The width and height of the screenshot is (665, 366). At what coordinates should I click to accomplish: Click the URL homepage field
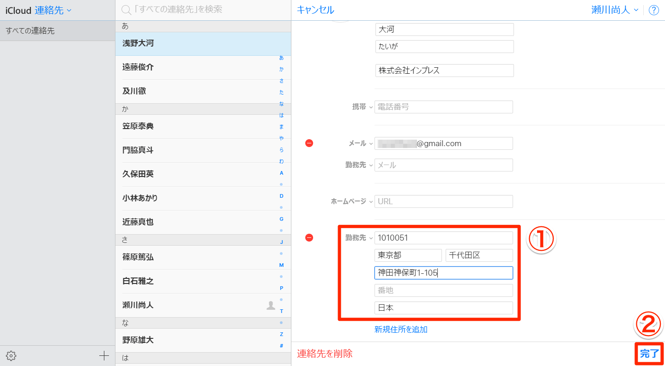click(x=444, y=201)
